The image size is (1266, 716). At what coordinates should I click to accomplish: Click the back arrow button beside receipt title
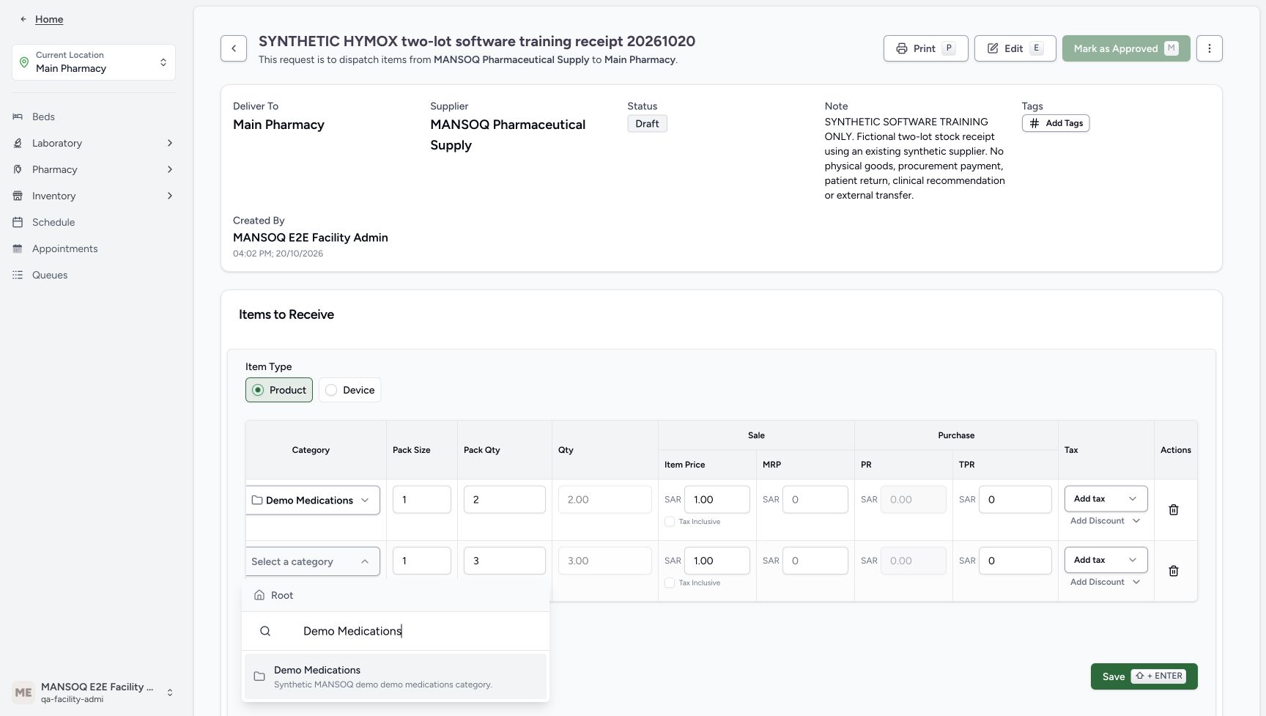pos(234,48)
